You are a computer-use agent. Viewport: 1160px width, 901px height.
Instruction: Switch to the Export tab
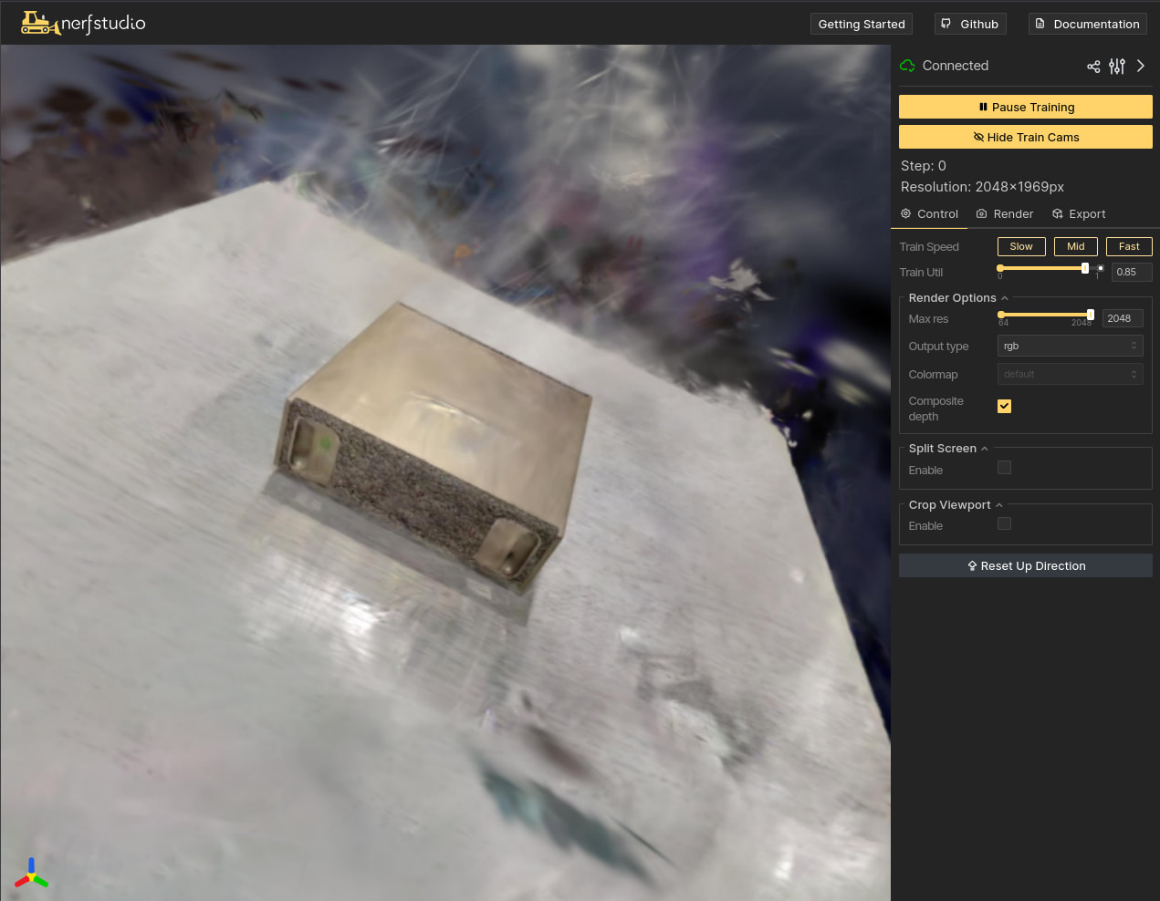point(1079,213)
